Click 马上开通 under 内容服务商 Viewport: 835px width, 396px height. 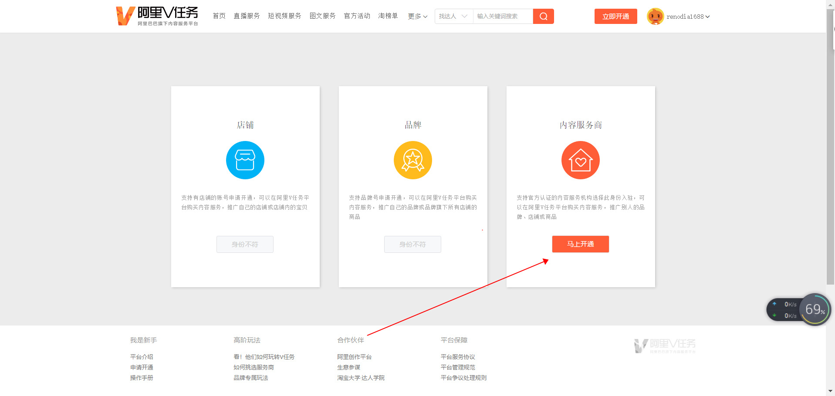pos(580,244)
